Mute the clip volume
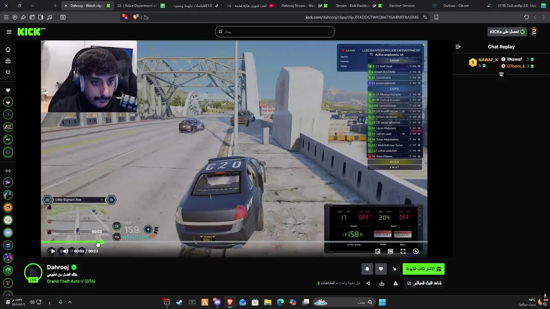Viewport: 550px width, 309px height. point(66,251)
